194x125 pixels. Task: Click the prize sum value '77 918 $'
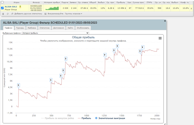(x=139, y=8)
